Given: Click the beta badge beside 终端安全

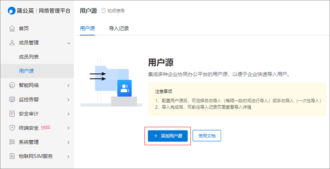Looking at the screenshot, I should pos(46,127).
